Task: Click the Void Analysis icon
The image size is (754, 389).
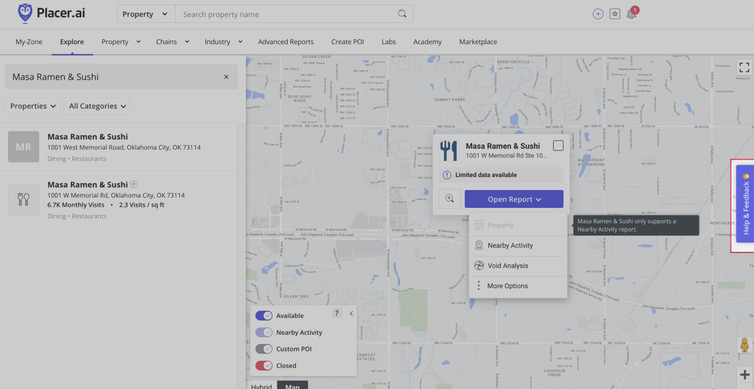Action: tap(479, 265)
